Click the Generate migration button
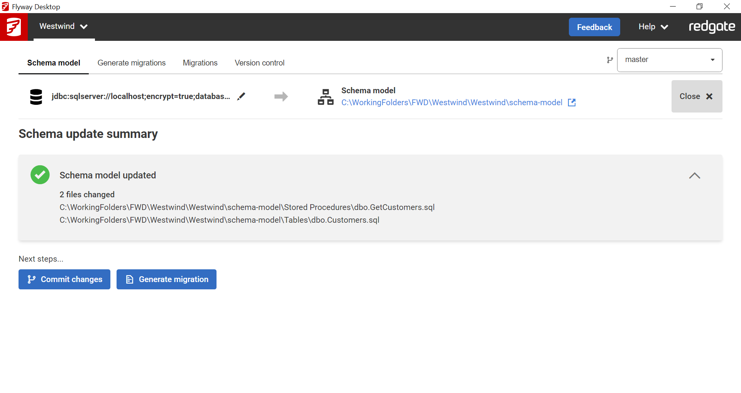 click(x=166, y=279)
